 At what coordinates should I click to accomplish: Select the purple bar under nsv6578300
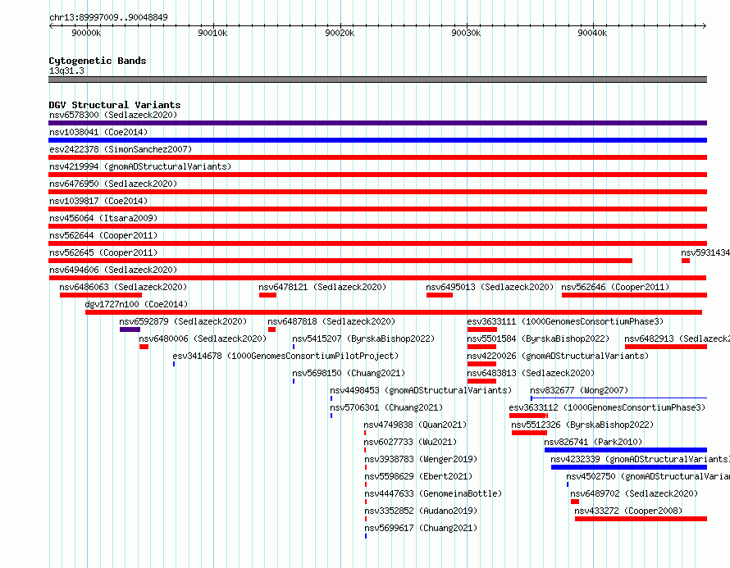click(x=377, y=123)
